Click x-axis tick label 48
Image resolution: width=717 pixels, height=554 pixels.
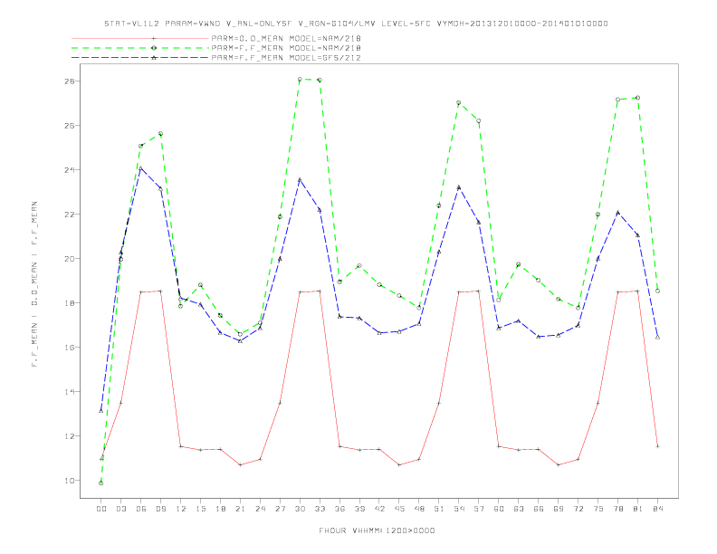point(419,509)
